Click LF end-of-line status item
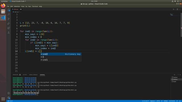Screen dimensions: 182x102 pyautogui.click(x=162, y=101)
